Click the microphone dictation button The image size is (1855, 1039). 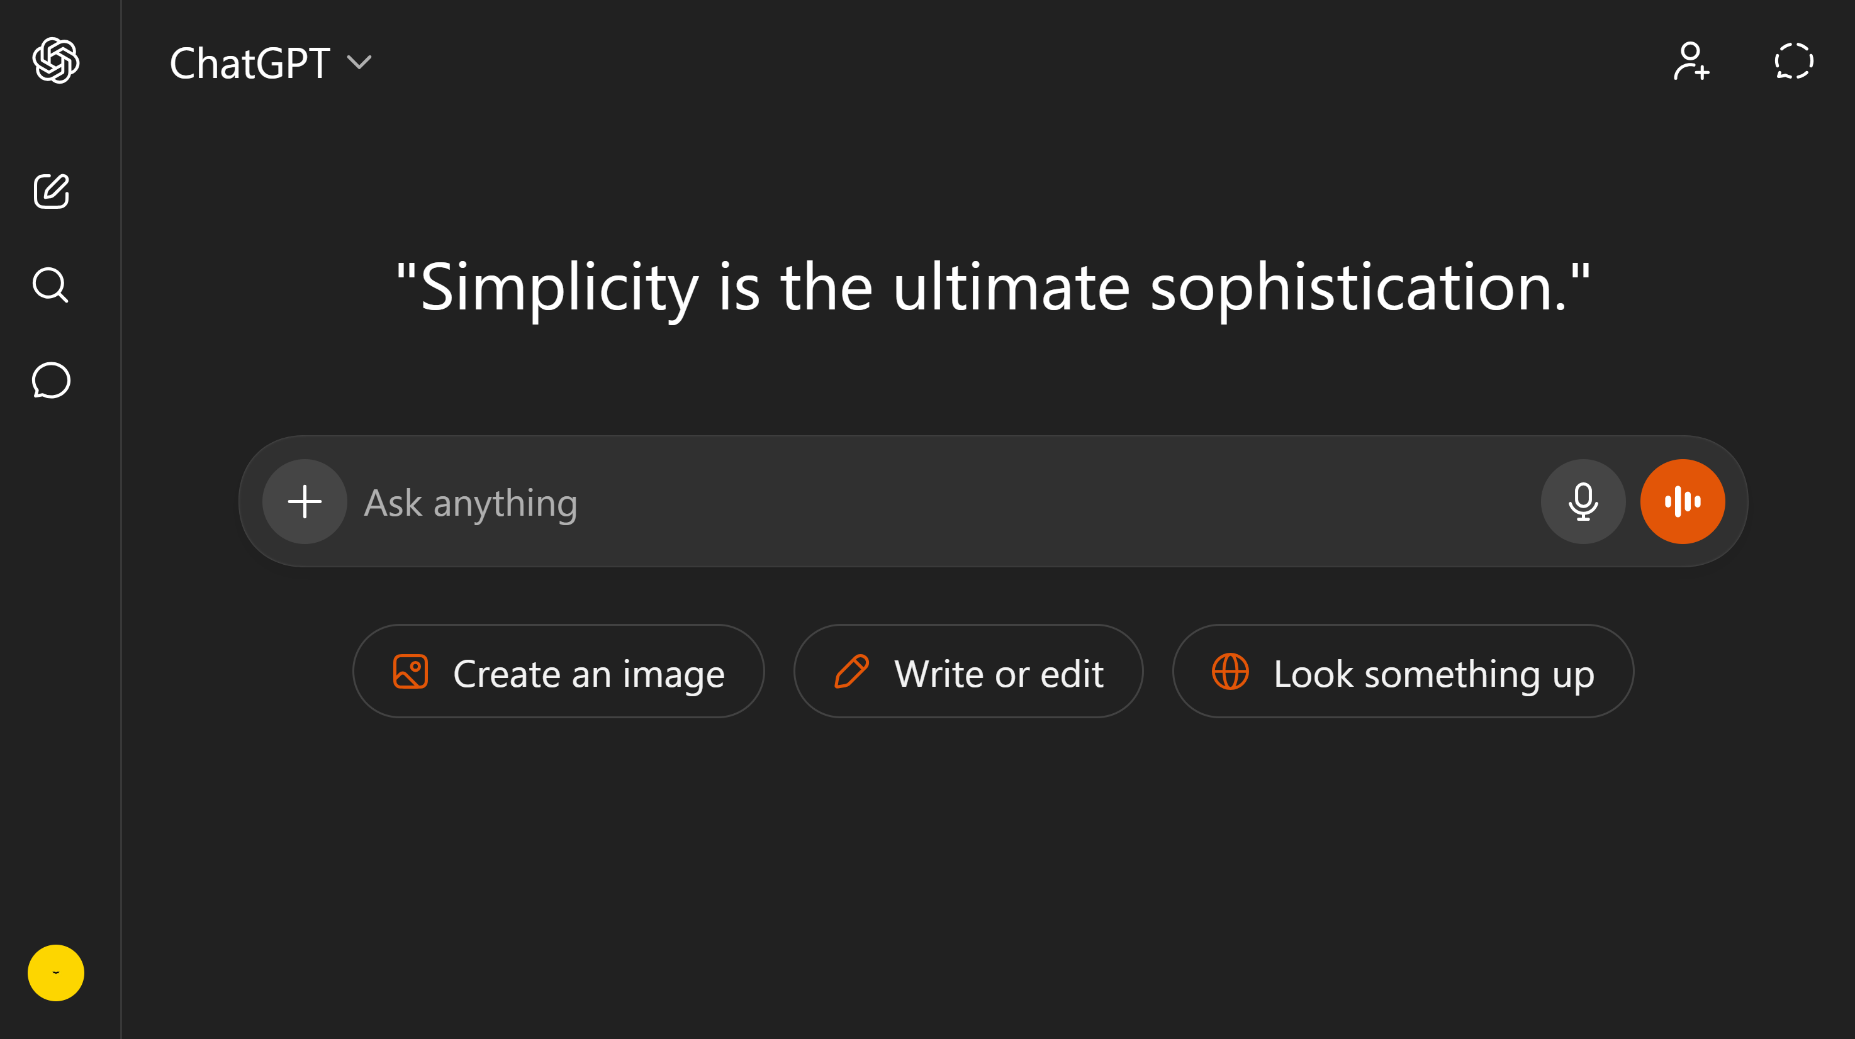1583,501
